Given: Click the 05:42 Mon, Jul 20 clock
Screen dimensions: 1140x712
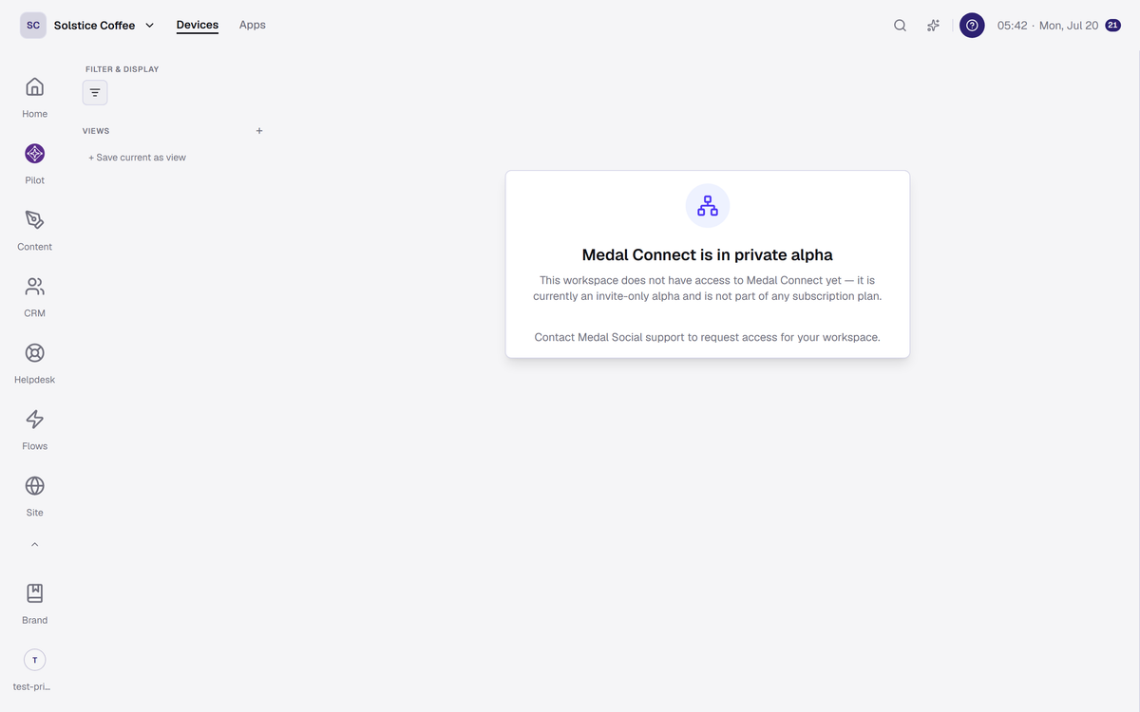Looking at the screenshot, I should 1048,26.
